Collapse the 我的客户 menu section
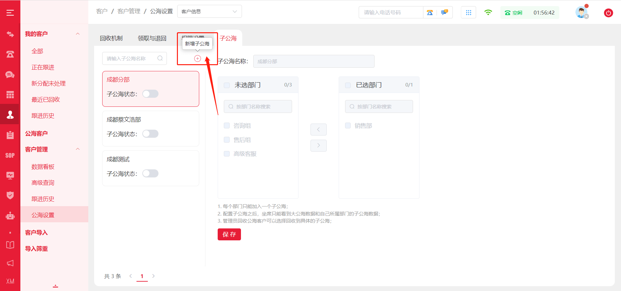Image resolution: width=621 pixels, height=291 pixels. coord(78,34)
